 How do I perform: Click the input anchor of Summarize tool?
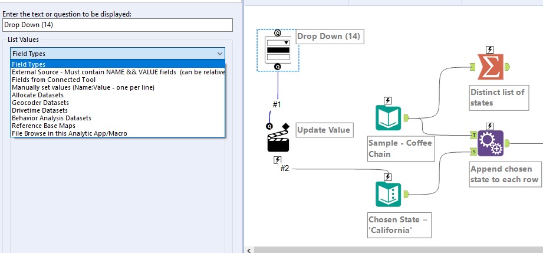473,67
